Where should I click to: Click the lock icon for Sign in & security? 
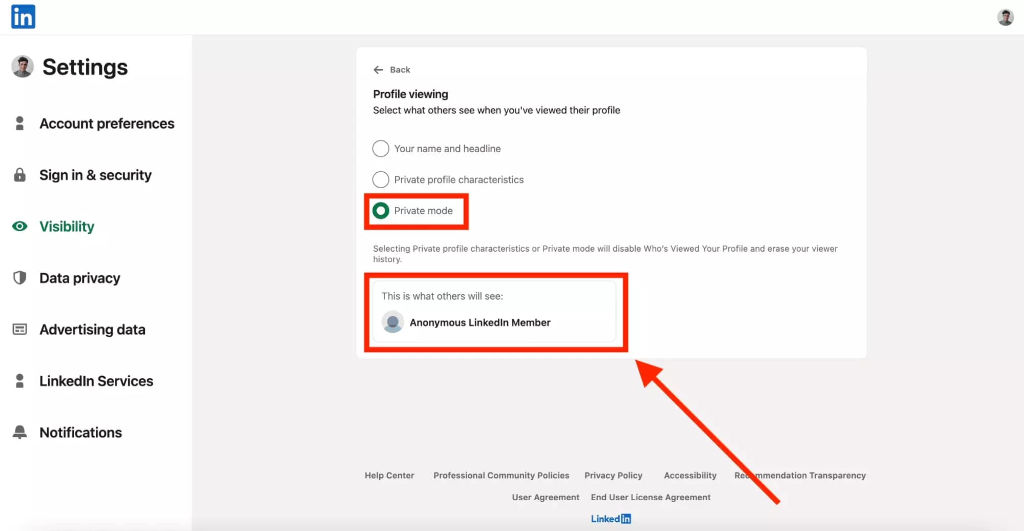click(19, 175)
